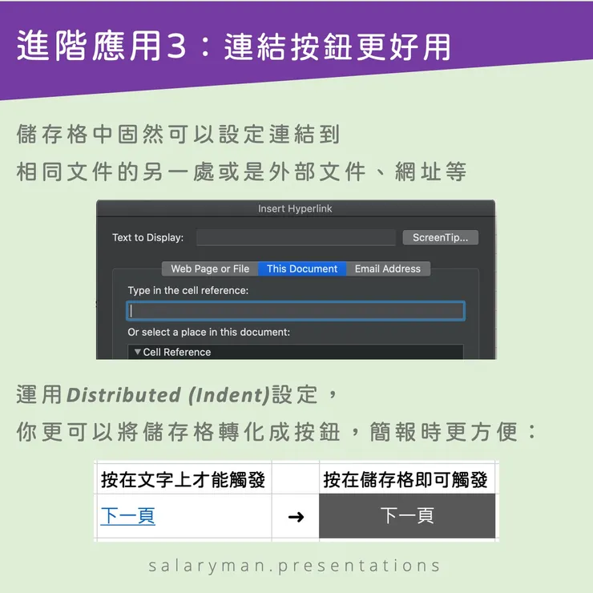Switch to Web Page or File tab
Image resolution: width=593 pixels, height=593 pixels.
pyautogui.click(x=210, y=269)
